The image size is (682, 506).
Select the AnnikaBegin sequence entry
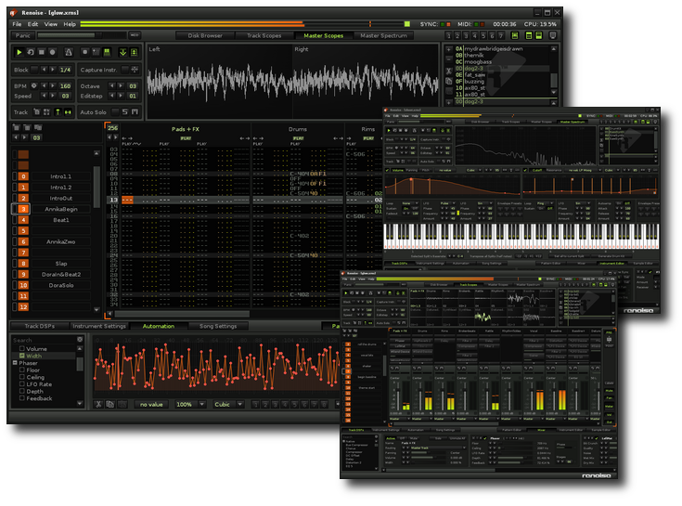tap(61, 209)
